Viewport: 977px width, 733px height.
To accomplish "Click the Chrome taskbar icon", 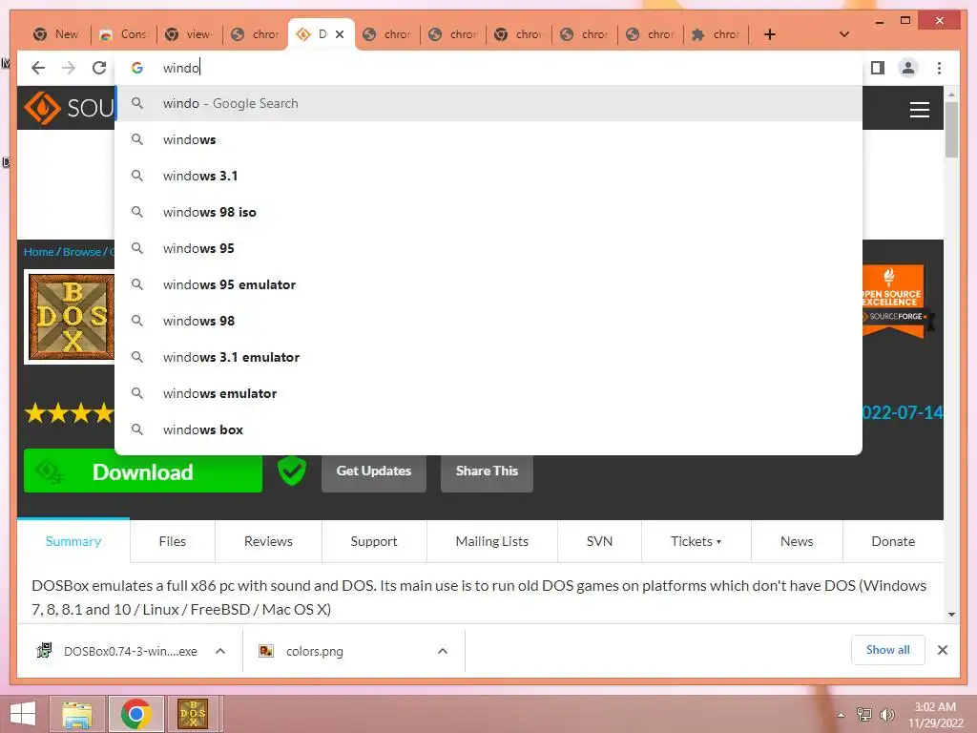I will pos(136,714).
